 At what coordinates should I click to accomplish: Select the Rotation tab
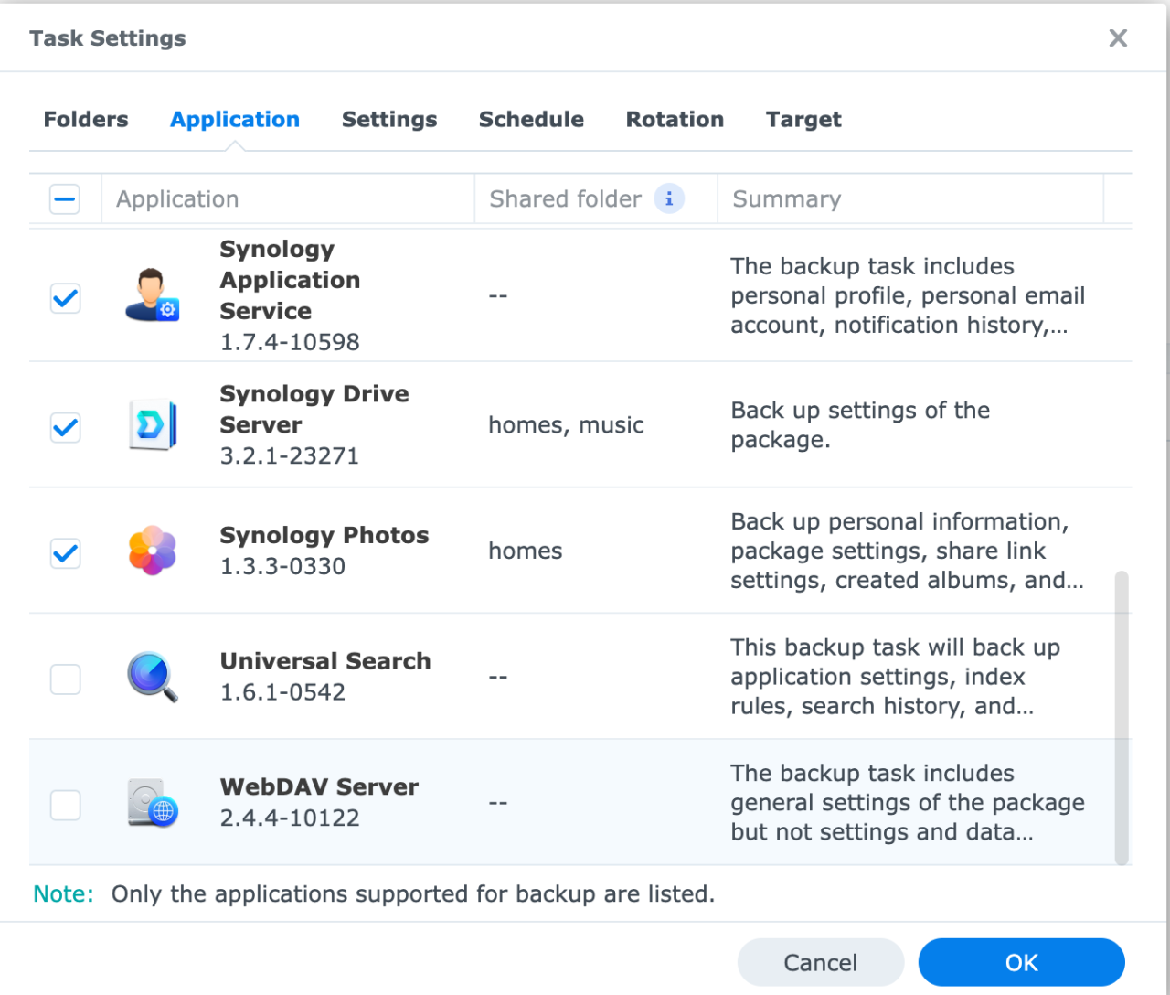[675, 119]
